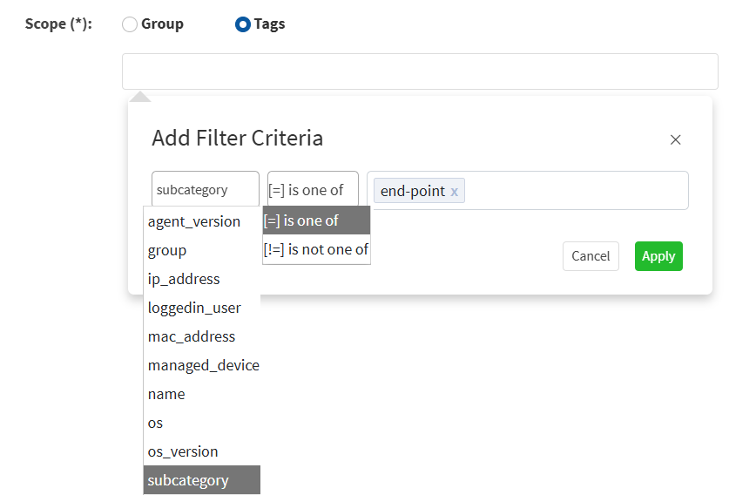The width and height of the screenshot is (729, 495).
Task: Choose os_version filter option
Action: [183, 451]
